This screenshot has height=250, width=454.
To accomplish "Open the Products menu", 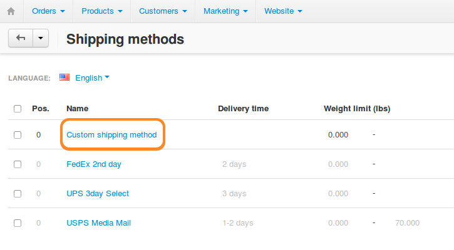I will click(x=102, y=11).
